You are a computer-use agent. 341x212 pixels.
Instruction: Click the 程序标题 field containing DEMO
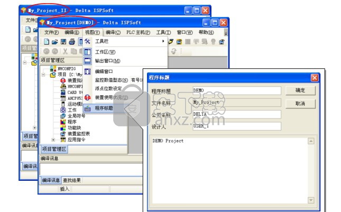[x=237, y=90]
